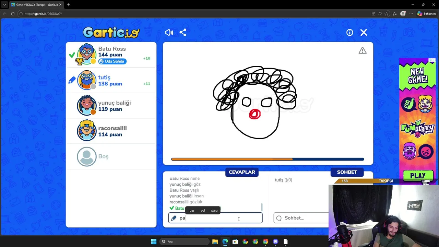Add page to favorites with star icon
The width and height of the screenshot is (439, 247).
[x=387, y=14]
